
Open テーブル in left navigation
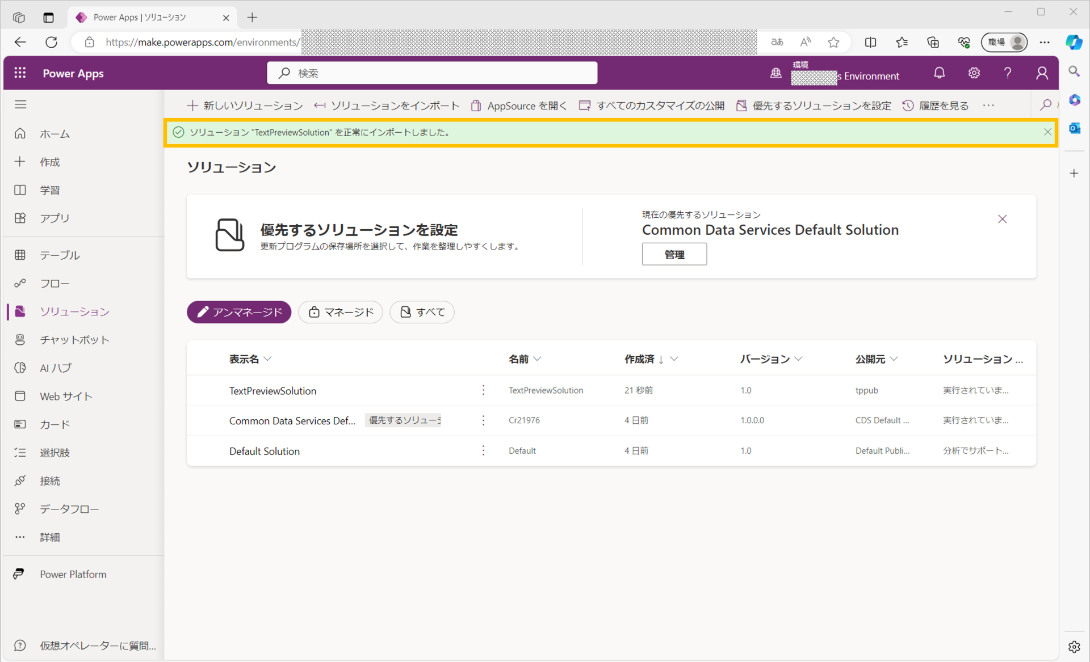click(x=83, y=255)
